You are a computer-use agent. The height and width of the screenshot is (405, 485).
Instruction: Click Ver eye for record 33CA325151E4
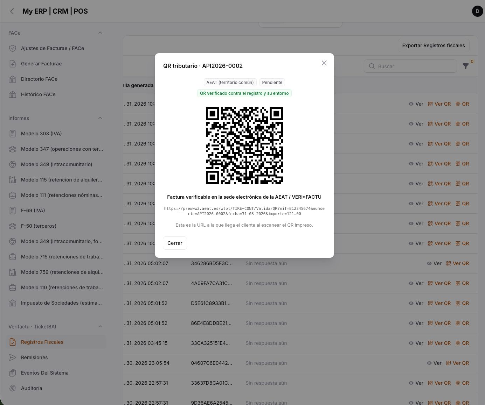click(416, 343)
